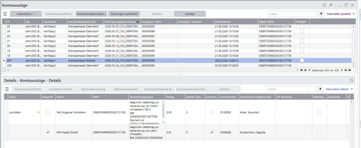Jump to the first record
This screenshot has height=148, width=361.
301,70
